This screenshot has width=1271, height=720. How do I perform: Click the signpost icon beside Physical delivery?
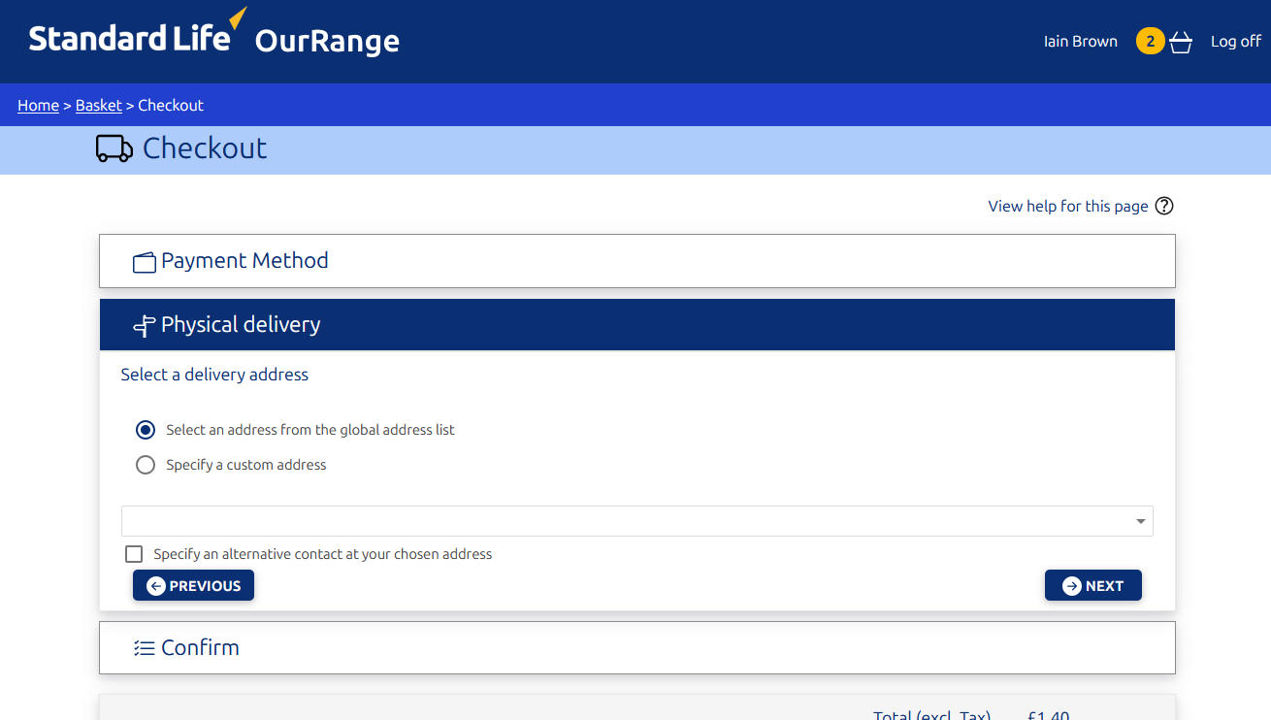(x=144, y=326)
